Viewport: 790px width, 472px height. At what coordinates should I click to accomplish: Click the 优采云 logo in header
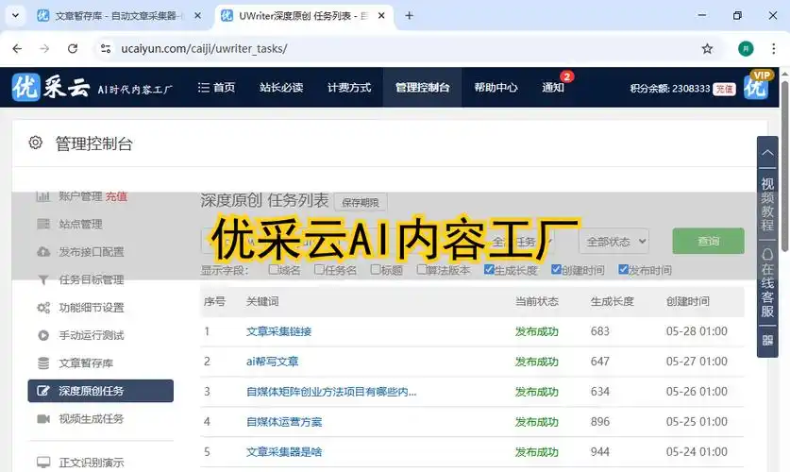(50, 87)
